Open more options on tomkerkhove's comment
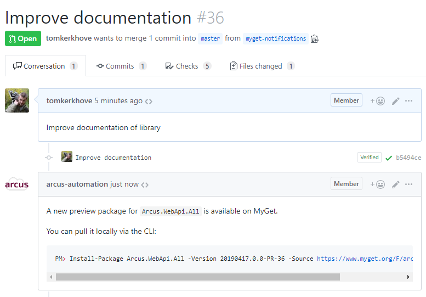 point(408,101)
